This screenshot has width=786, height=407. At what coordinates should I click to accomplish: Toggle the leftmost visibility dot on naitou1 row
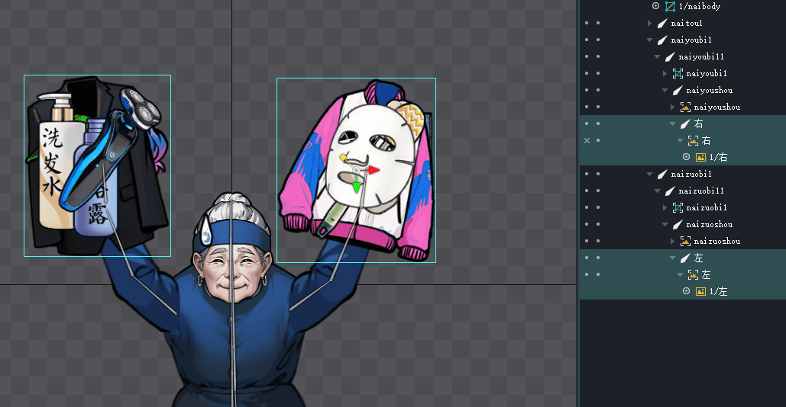coord(587,23)
